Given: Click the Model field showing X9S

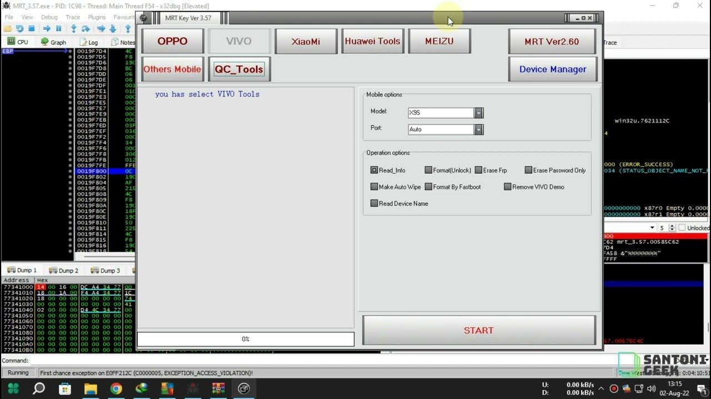Looking at the screenshot, I should pos(441,112).
